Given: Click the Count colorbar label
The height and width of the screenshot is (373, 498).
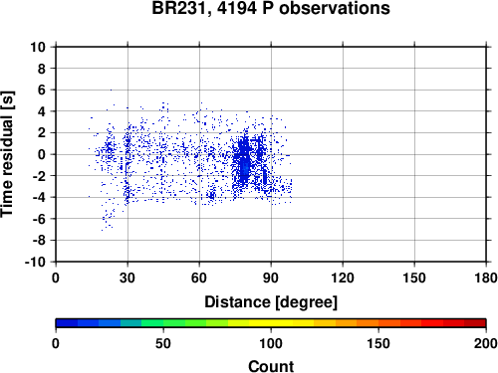Looking at the screenshot, I should pyautogui.click(x=271, y=366).
